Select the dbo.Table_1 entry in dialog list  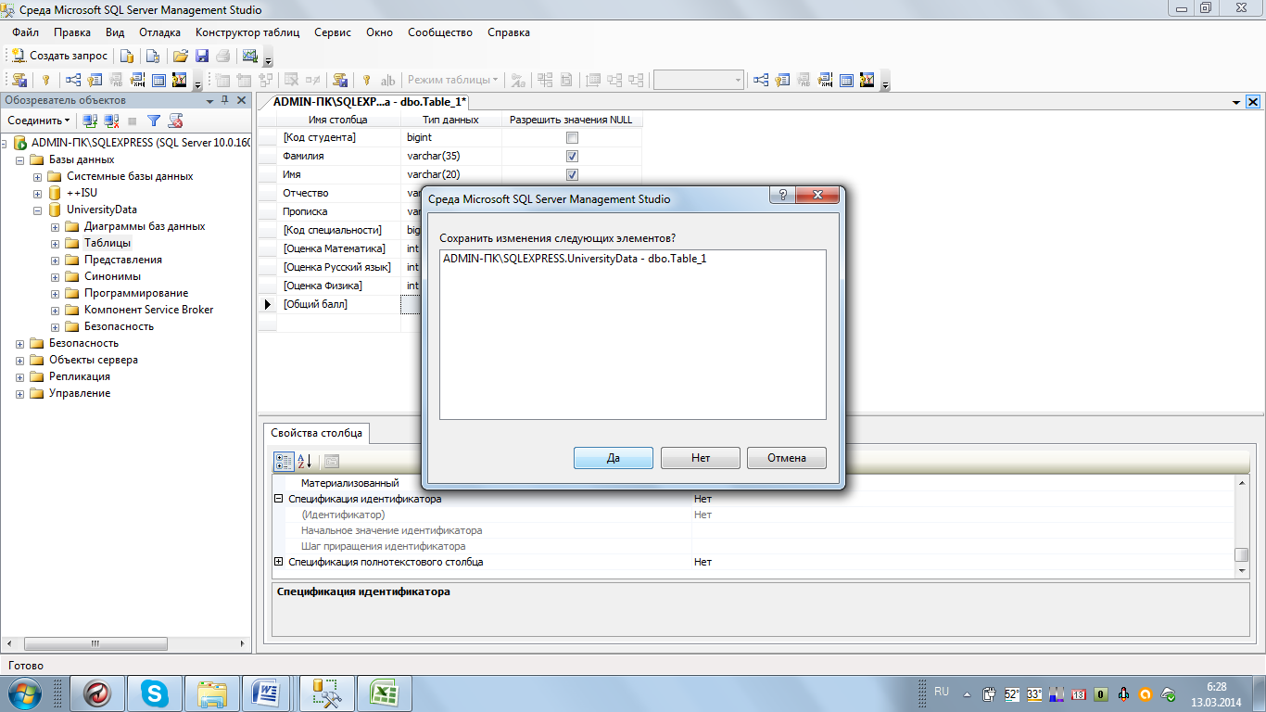pos(575,258)
